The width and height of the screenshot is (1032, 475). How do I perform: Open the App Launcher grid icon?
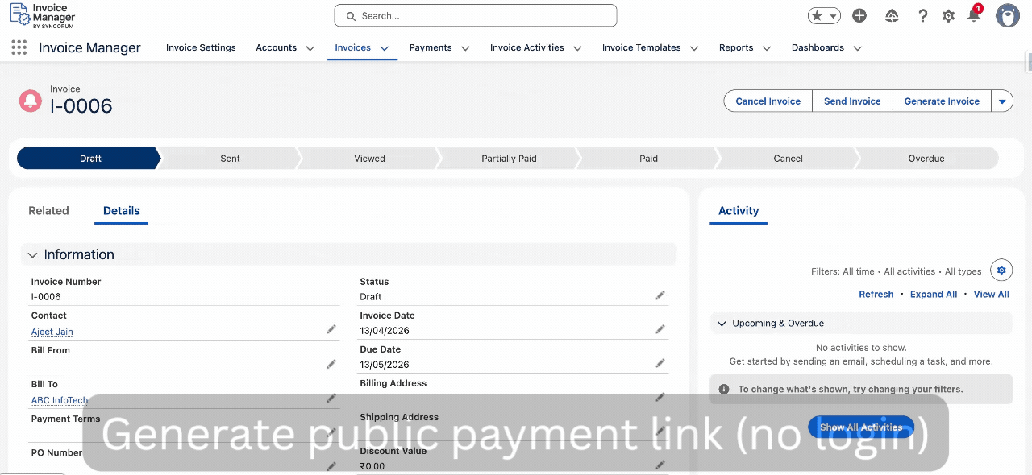pyautogui.click(x=19, y=48)
